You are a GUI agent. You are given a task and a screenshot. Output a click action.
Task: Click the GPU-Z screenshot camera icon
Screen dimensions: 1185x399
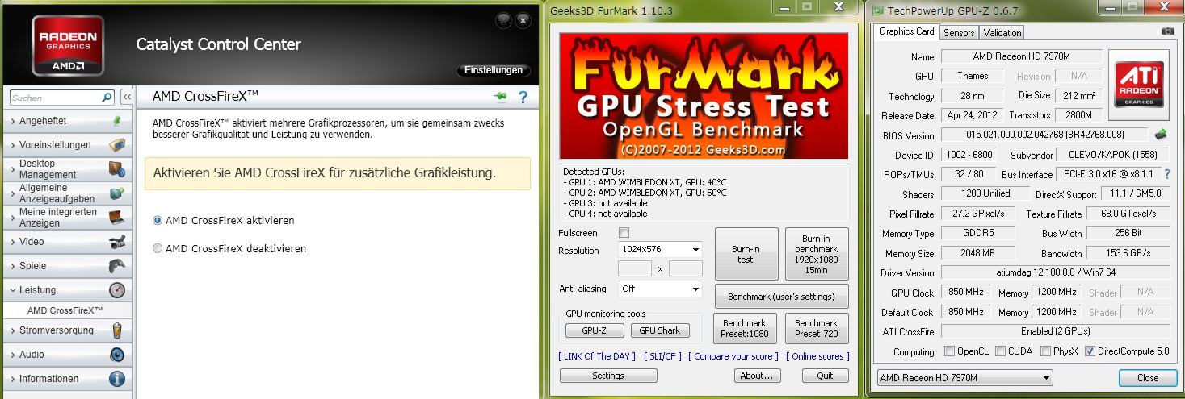[x=1167, y=31]
